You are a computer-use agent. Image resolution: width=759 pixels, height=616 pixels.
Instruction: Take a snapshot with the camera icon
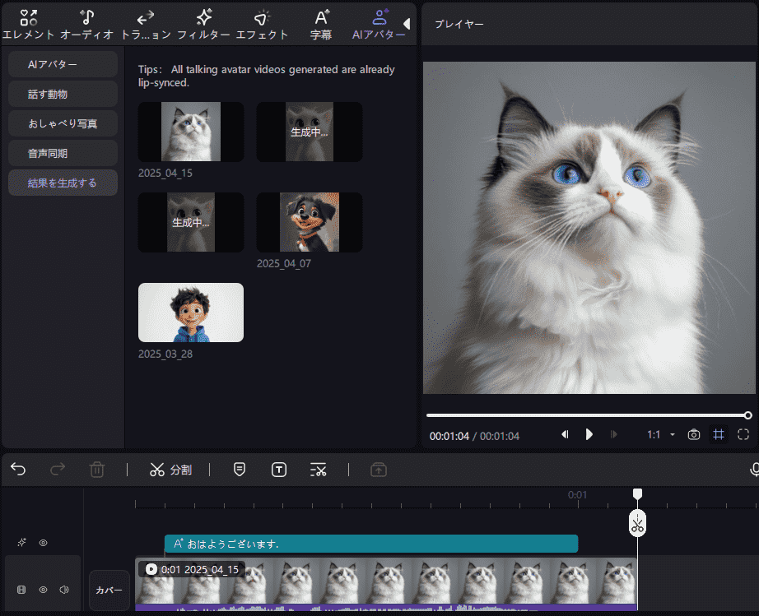tap(693, 434)
